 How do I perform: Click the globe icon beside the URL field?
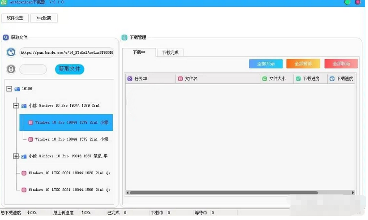11,52
